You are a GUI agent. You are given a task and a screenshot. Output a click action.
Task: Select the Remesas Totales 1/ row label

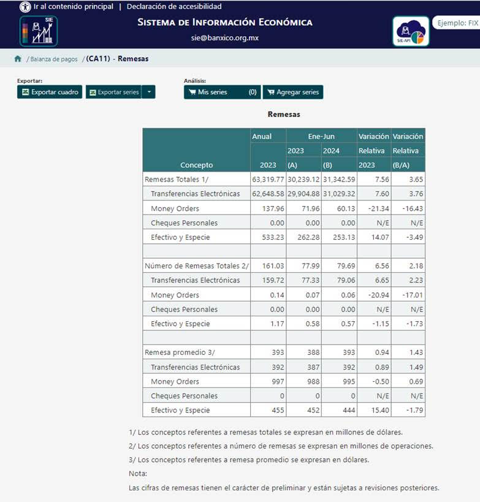pos(177,180)
